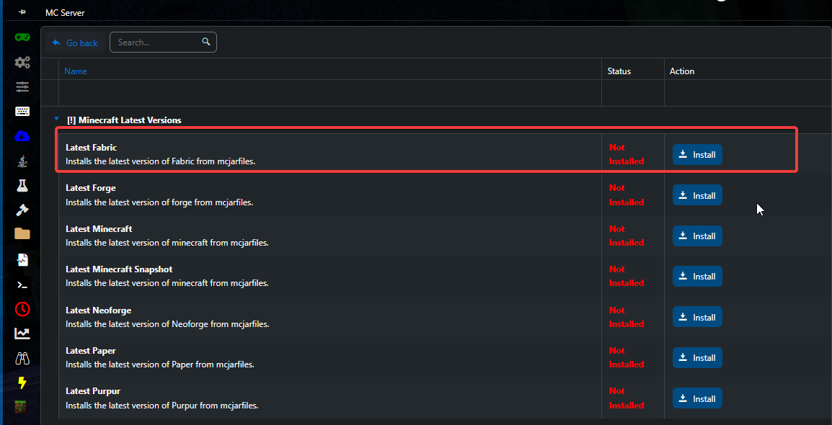
Task: Click the flask sidebar icon
Action: (22, 185)
